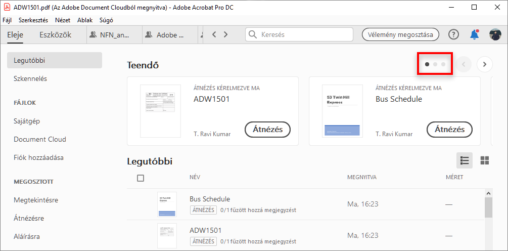Switch to the Eszközök tab
The height and width of the screenshot is (251, 508).
point(55,35)
